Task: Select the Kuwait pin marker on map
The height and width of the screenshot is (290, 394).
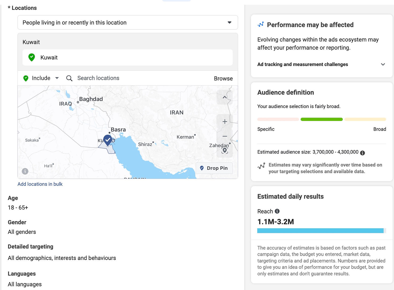Action: [108, 140]
